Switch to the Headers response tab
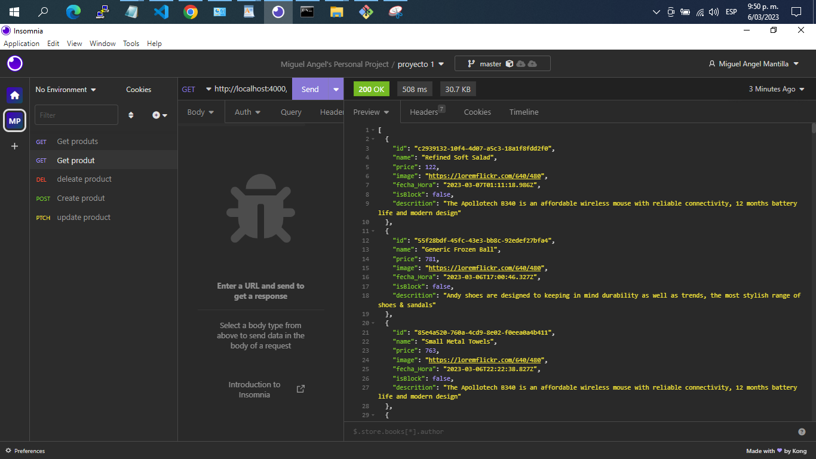816x459 pixels. (x=423, y=112)
